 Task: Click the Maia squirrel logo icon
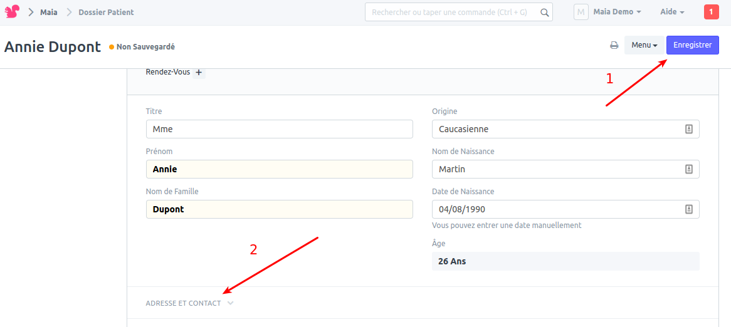[12, 12]
